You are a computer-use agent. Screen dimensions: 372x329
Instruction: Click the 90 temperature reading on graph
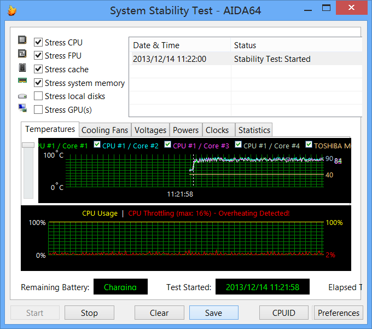click(x=329, y=158)
